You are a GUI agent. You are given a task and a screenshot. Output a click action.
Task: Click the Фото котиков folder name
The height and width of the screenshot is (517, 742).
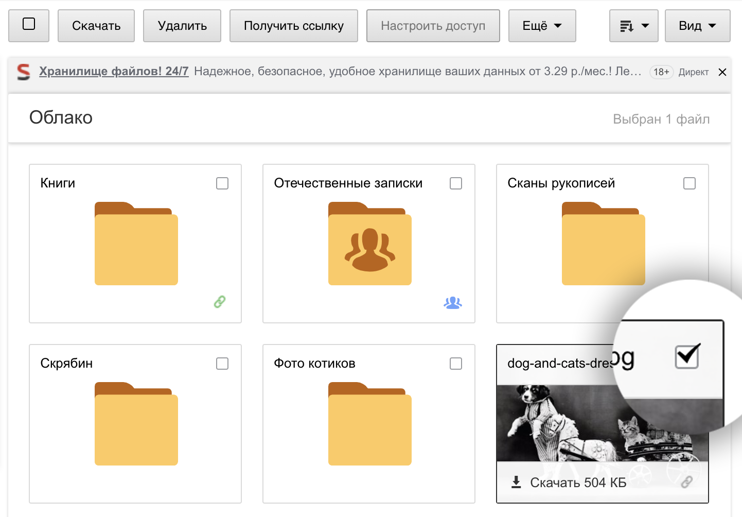(x=314, y=363)
